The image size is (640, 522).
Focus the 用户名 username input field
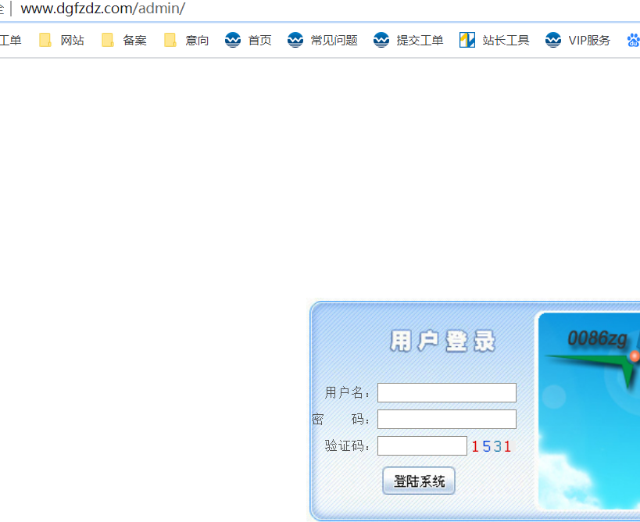446,392
